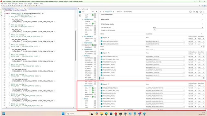Screen dimensions: 207x116
Task: Click green check status beside Section module
Action: tap(93, 97)
